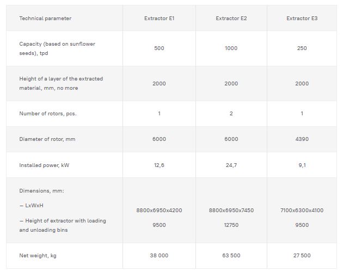343x278 pixels.
Task: Click the Installed power, kW label
Action: [x=44, y=165]
